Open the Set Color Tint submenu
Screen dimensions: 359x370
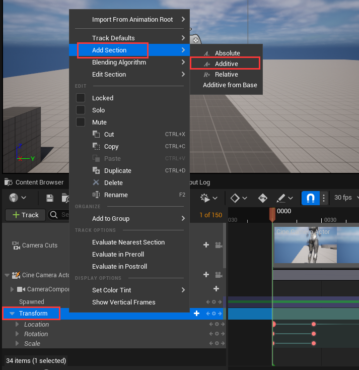point(111,290)
